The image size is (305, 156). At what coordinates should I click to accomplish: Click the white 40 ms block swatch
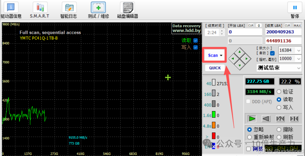214,83
